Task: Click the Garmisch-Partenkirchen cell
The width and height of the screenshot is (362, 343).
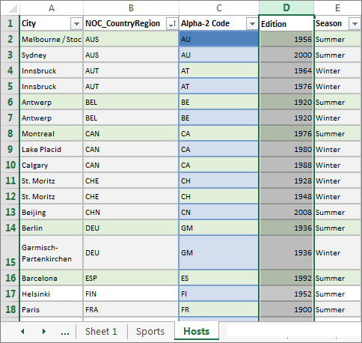Action: point(51,252)
